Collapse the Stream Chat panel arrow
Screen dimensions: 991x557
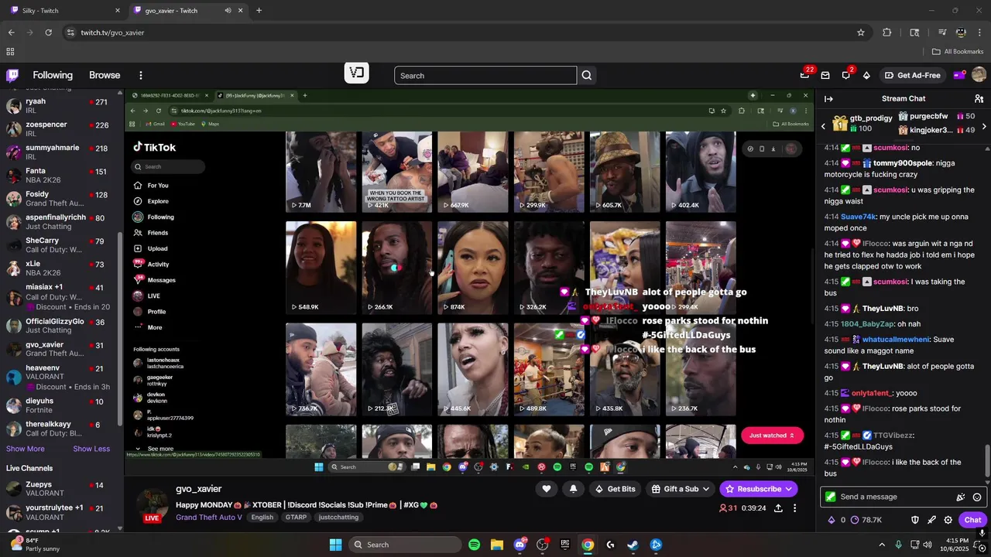(x=828, y=98)
